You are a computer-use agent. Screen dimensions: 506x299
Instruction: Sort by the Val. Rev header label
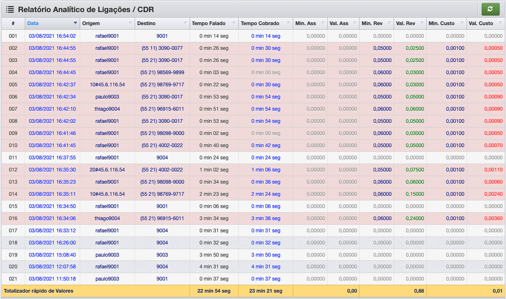(406, 23)
